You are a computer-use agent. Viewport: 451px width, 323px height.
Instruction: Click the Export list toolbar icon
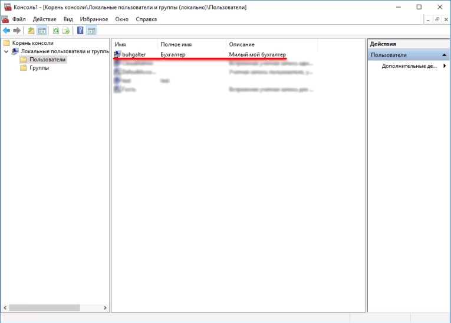[x=67, y=30]
